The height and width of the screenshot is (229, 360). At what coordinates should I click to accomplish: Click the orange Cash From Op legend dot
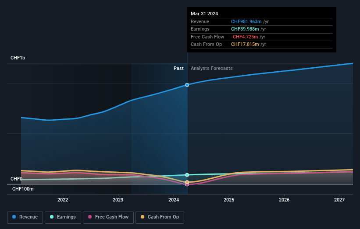click(x=143, y=217)
